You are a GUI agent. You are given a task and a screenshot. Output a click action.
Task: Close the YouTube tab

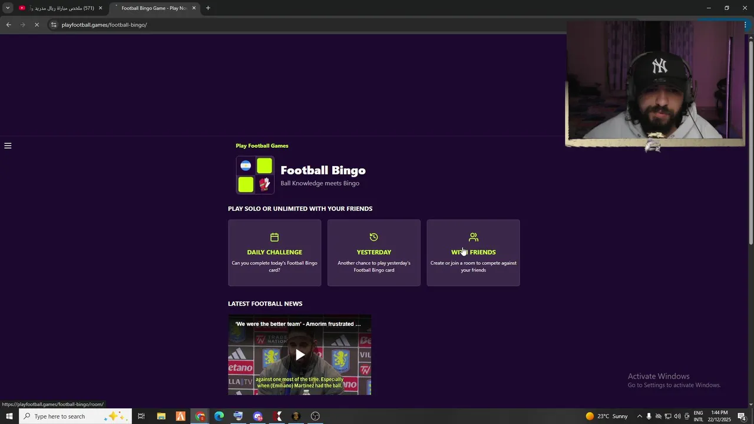(x=100, y=8)
